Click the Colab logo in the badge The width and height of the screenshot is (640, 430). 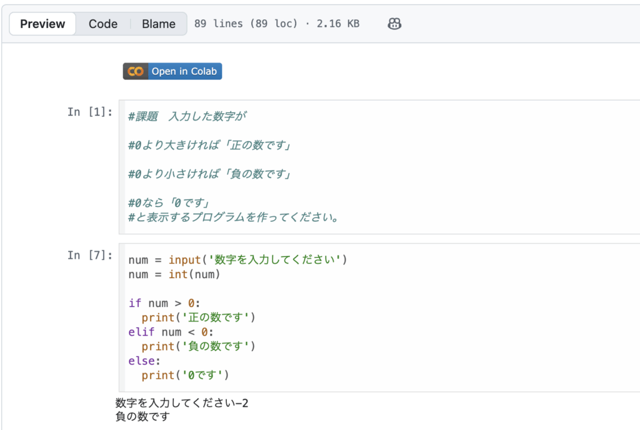click(136, 71)
